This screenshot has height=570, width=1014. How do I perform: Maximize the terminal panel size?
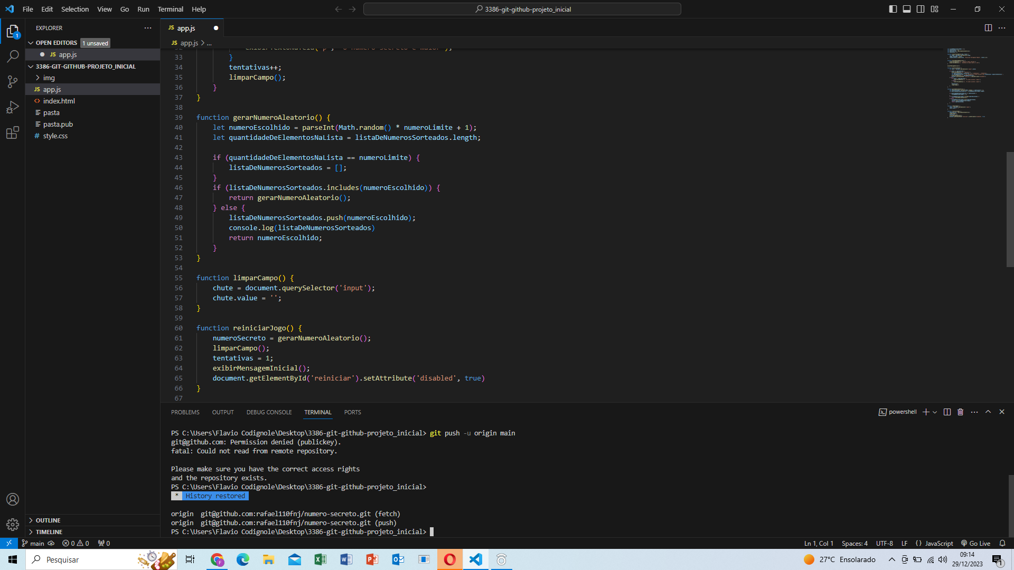(x=988, y=412)
